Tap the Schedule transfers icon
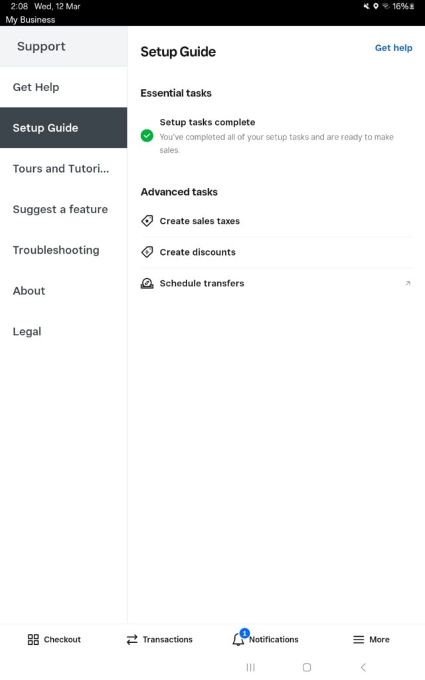Viewport: 425px width, 680px height. tap(147, 284)
